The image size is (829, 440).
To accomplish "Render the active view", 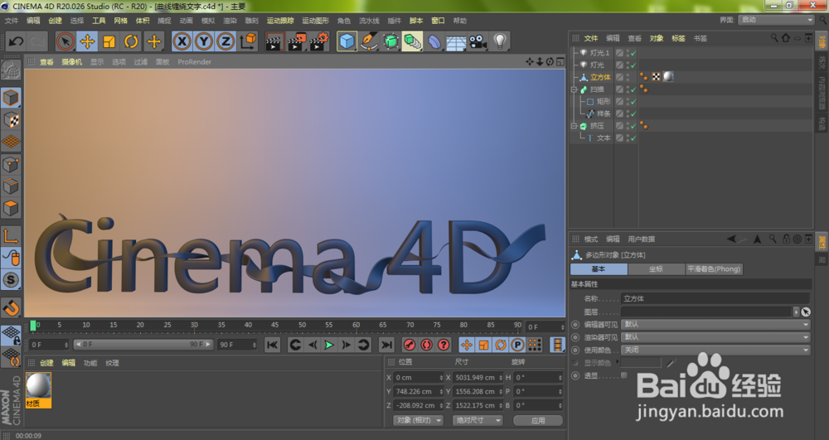I will click(x=274, y=41).
